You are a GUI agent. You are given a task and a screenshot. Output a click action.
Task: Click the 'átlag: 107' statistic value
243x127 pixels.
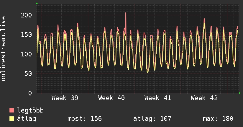pyautogui.click(x=152, y=119)
